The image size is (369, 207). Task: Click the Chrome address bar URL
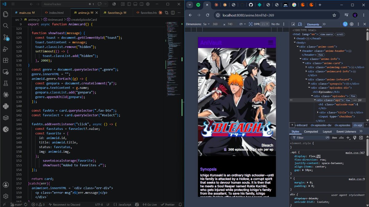[x=248, y=15]
